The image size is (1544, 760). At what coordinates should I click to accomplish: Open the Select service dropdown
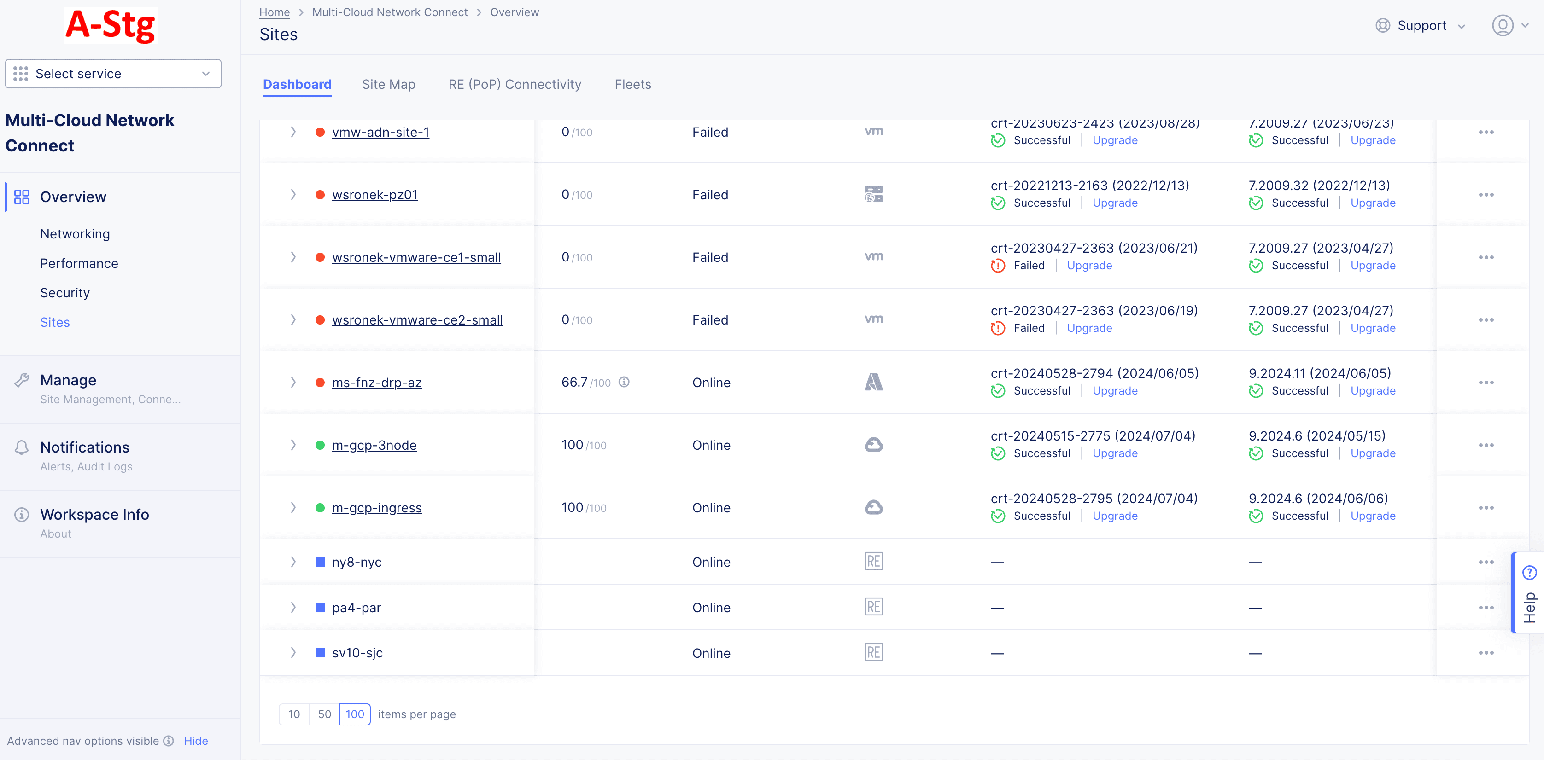(x=113, y=74)
